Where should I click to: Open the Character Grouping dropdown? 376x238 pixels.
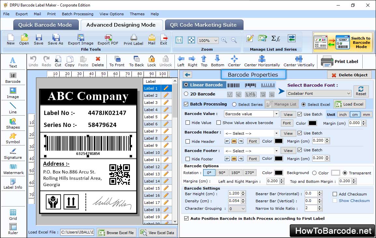pyautogui.click(x=237, y=208)
